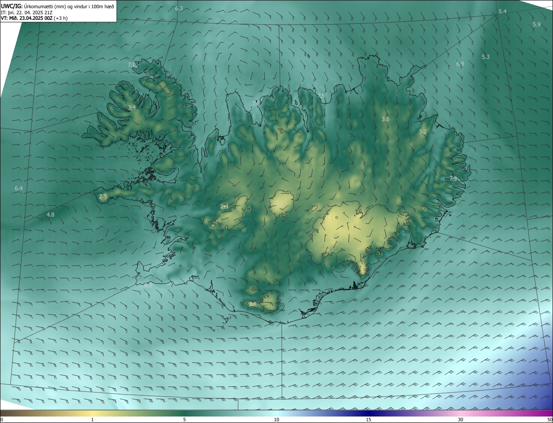Image resolution: width=553 pixels, height=423 pixels.
Task: Click the 2.4 value on the map
Action: coord(224,207)
